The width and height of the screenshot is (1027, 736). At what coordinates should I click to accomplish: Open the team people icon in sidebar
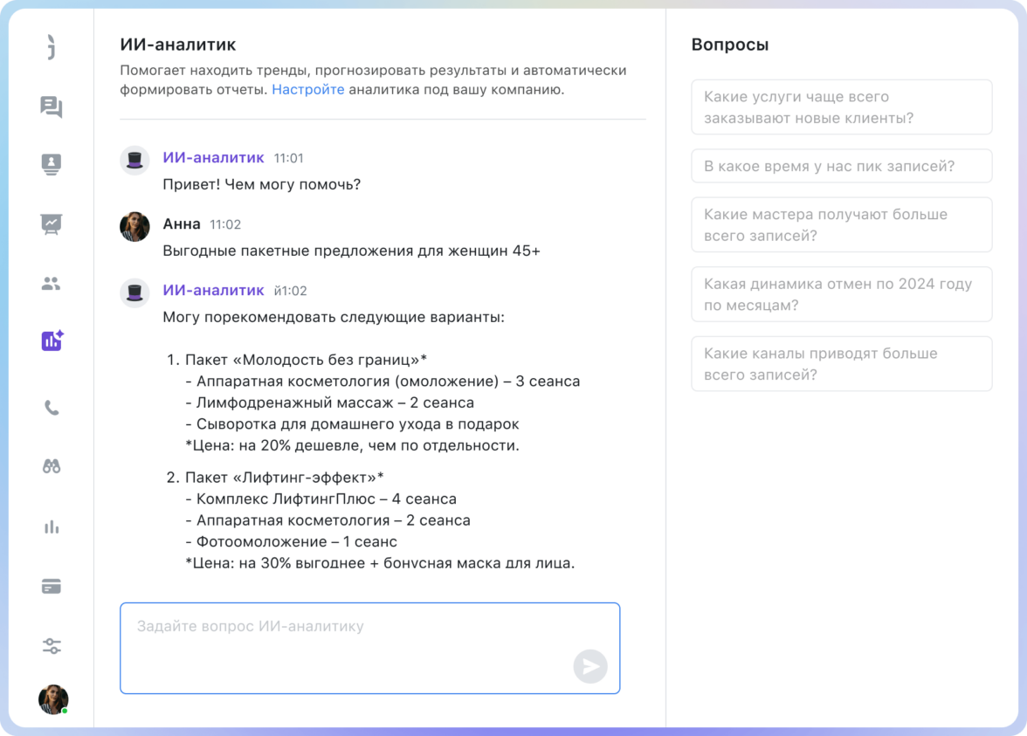pos(51,284)
